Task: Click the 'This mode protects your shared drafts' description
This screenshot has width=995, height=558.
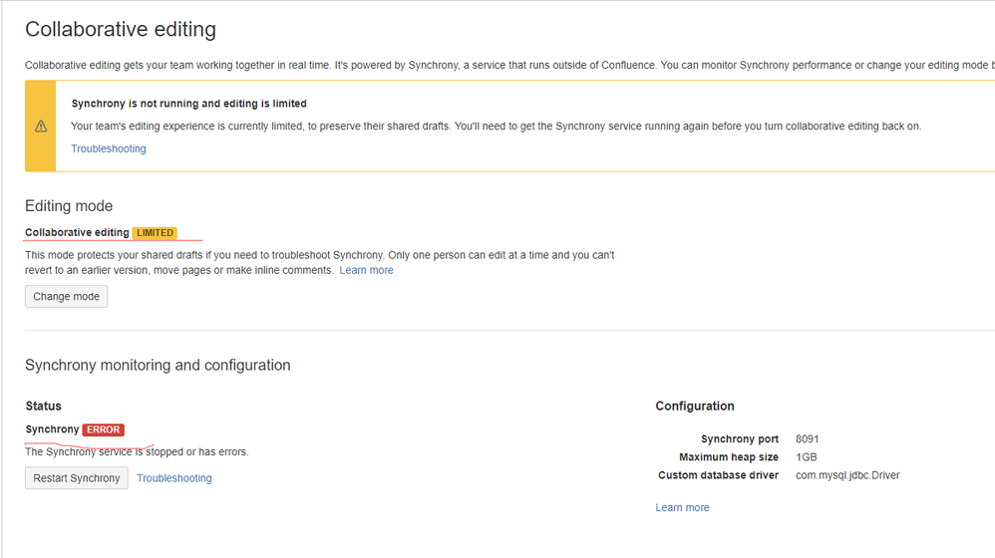Action: [320, 262]
